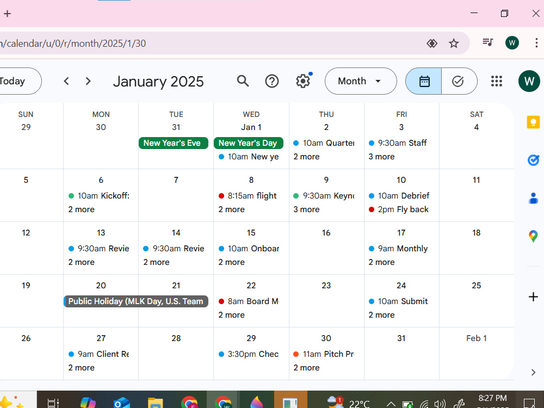Image resolution: width=544 pixels, height=408 pixels.
Task: Open 10am Submit event on Jan 24
Action: (399, 301)
